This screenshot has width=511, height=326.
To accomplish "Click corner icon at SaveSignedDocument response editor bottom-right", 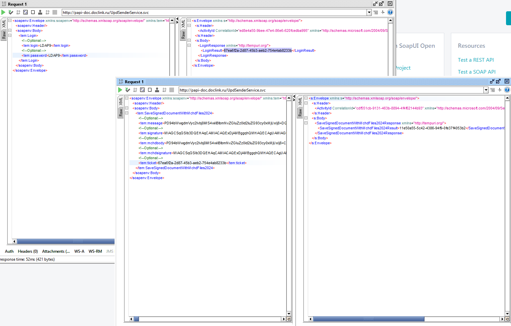I will (507, 319).
